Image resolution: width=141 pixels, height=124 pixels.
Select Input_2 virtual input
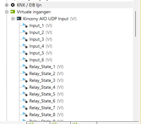(x=41, y=32)
